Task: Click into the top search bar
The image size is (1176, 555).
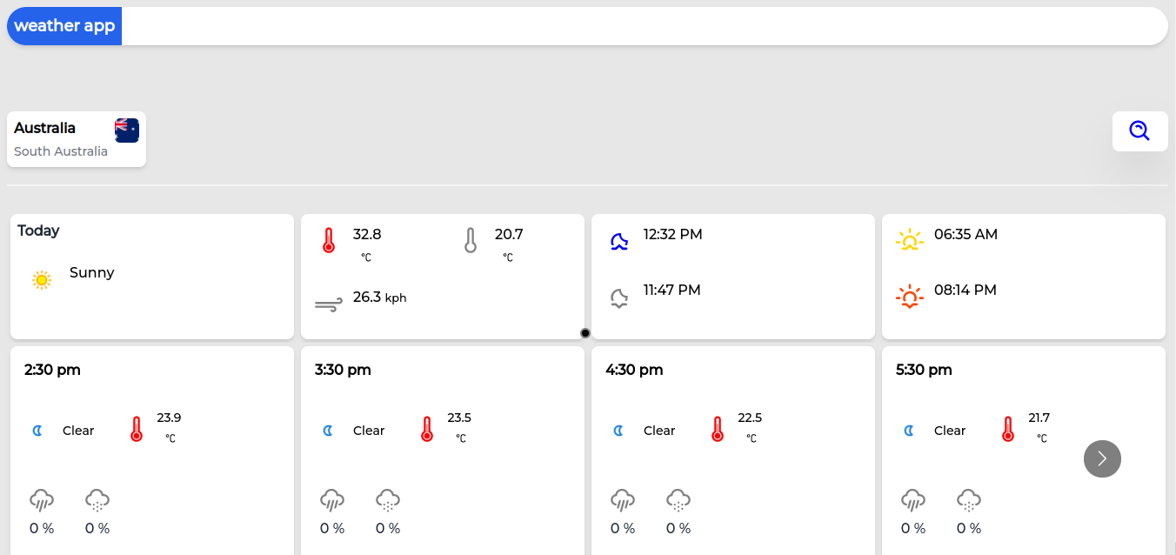Action: click(x=644, y=26)
